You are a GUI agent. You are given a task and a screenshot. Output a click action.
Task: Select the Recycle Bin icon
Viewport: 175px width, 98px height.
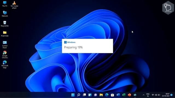click(5, 24)
